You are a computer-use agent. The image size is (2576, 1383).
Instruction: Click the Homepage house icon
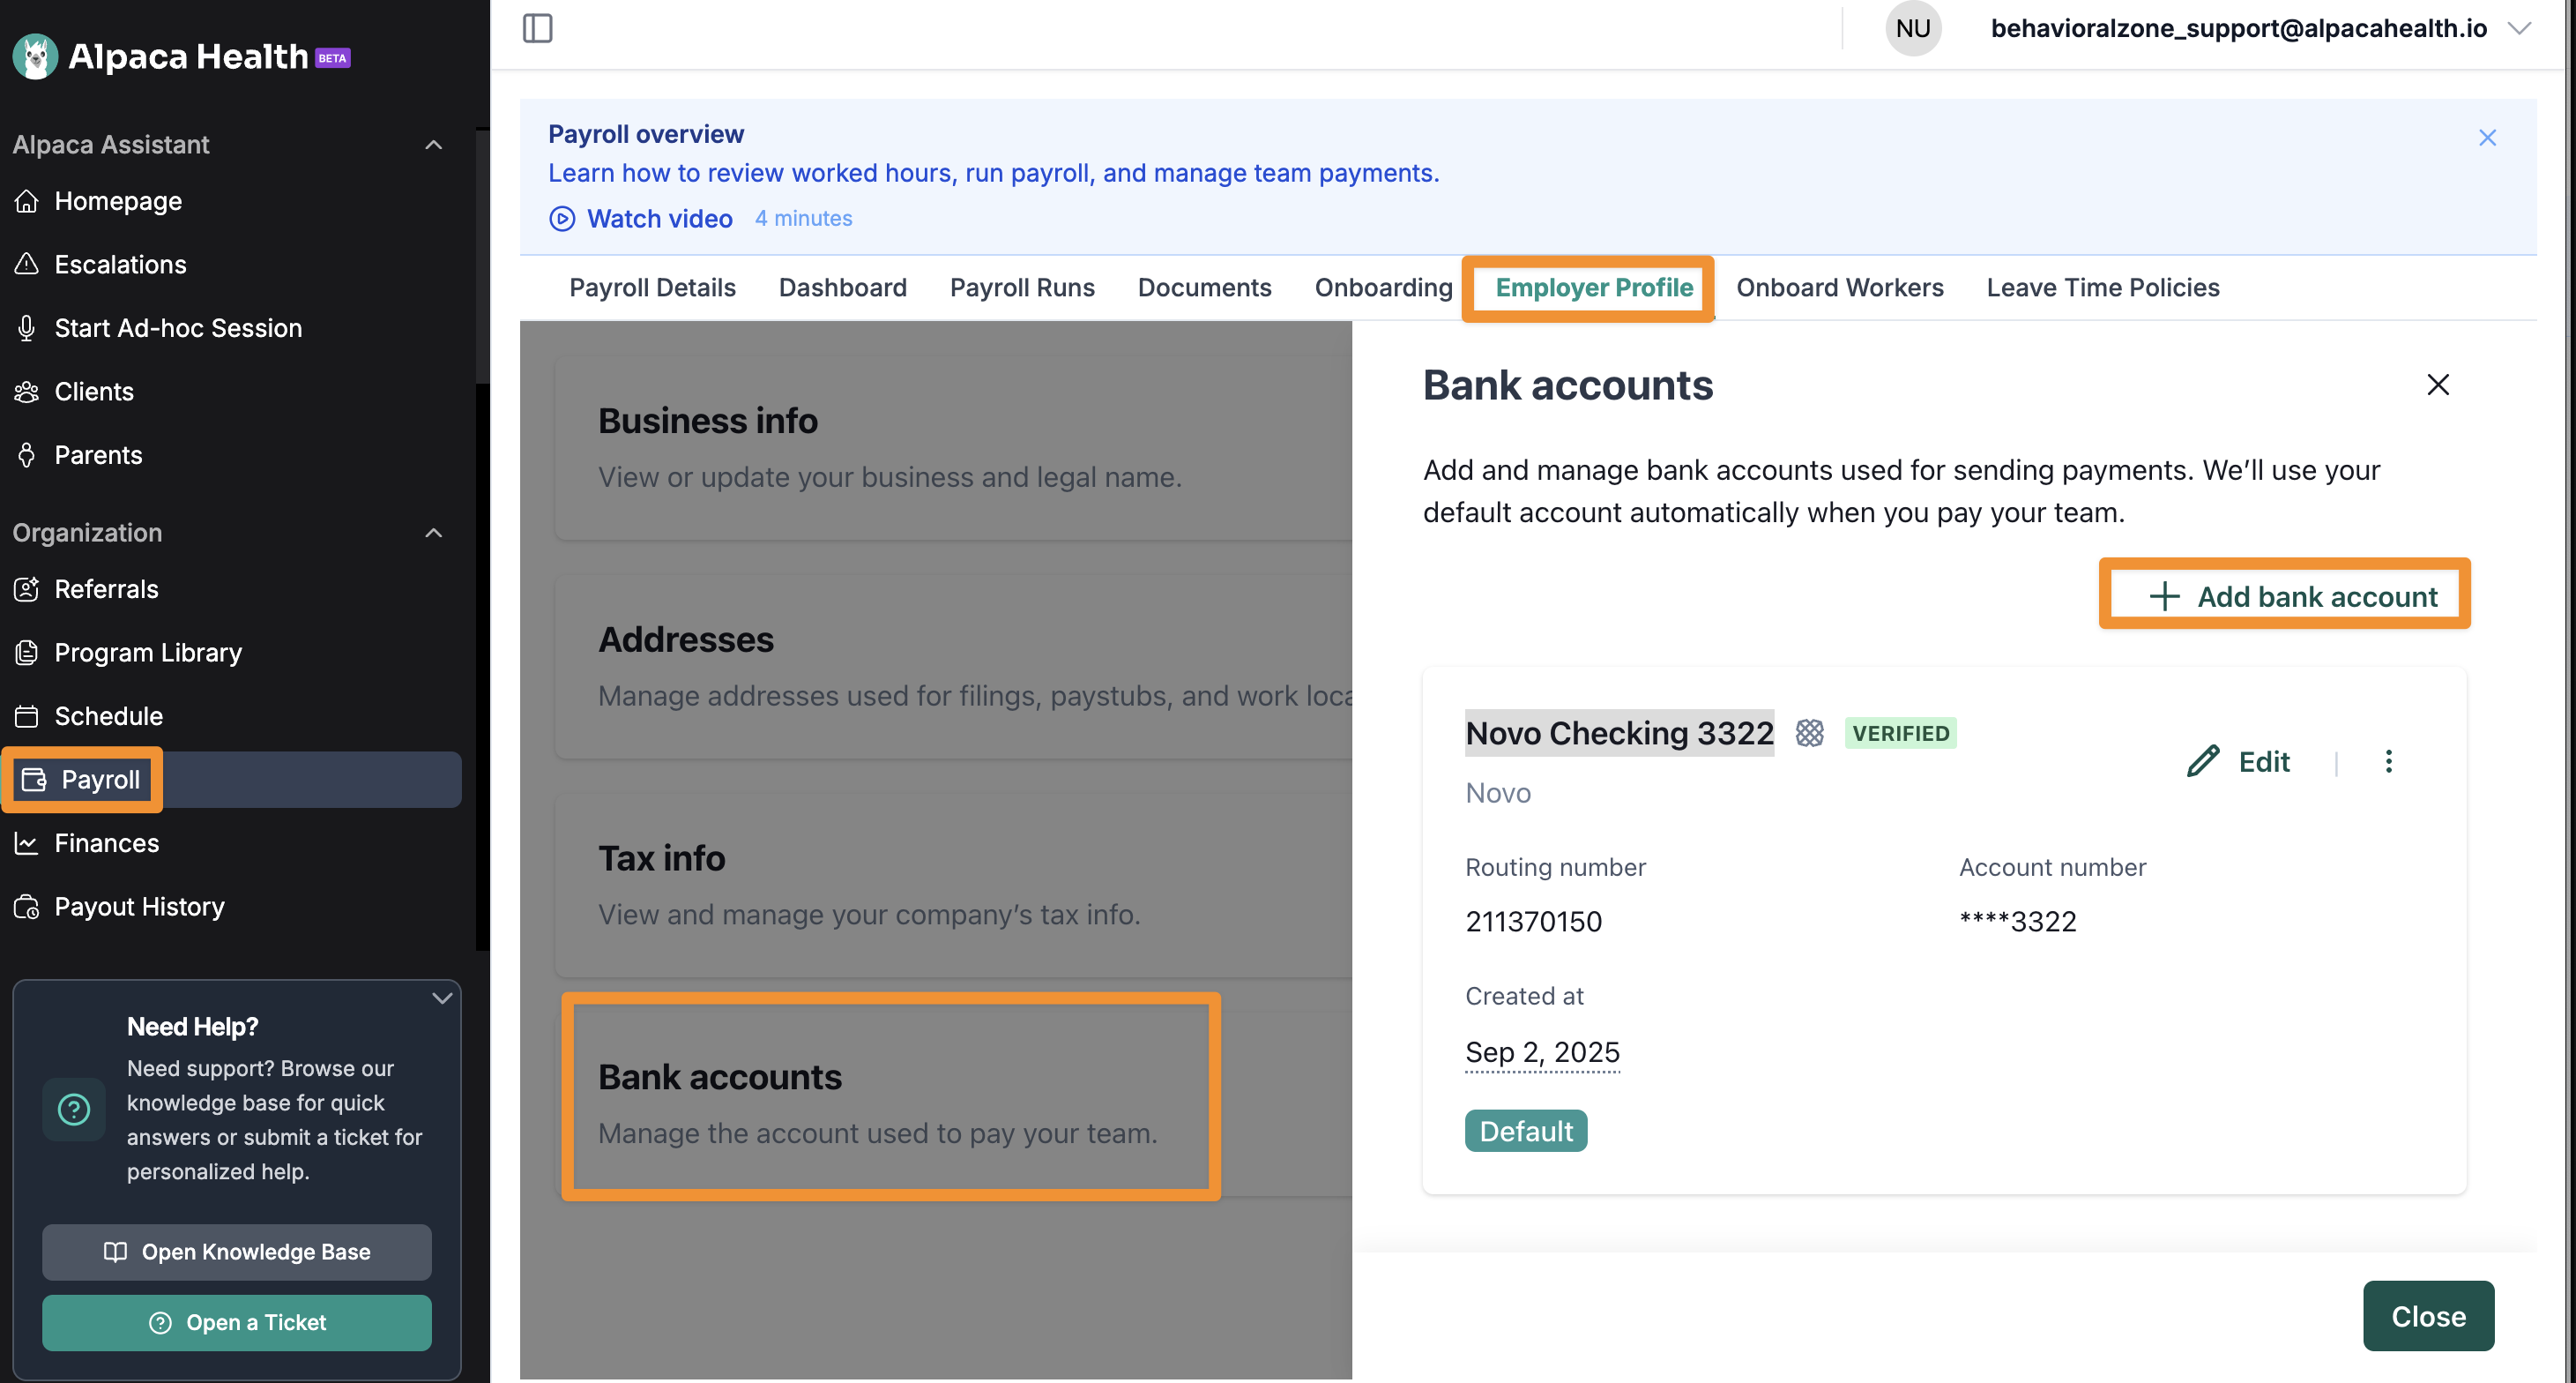pyautogui.click(x=27, y=201)
